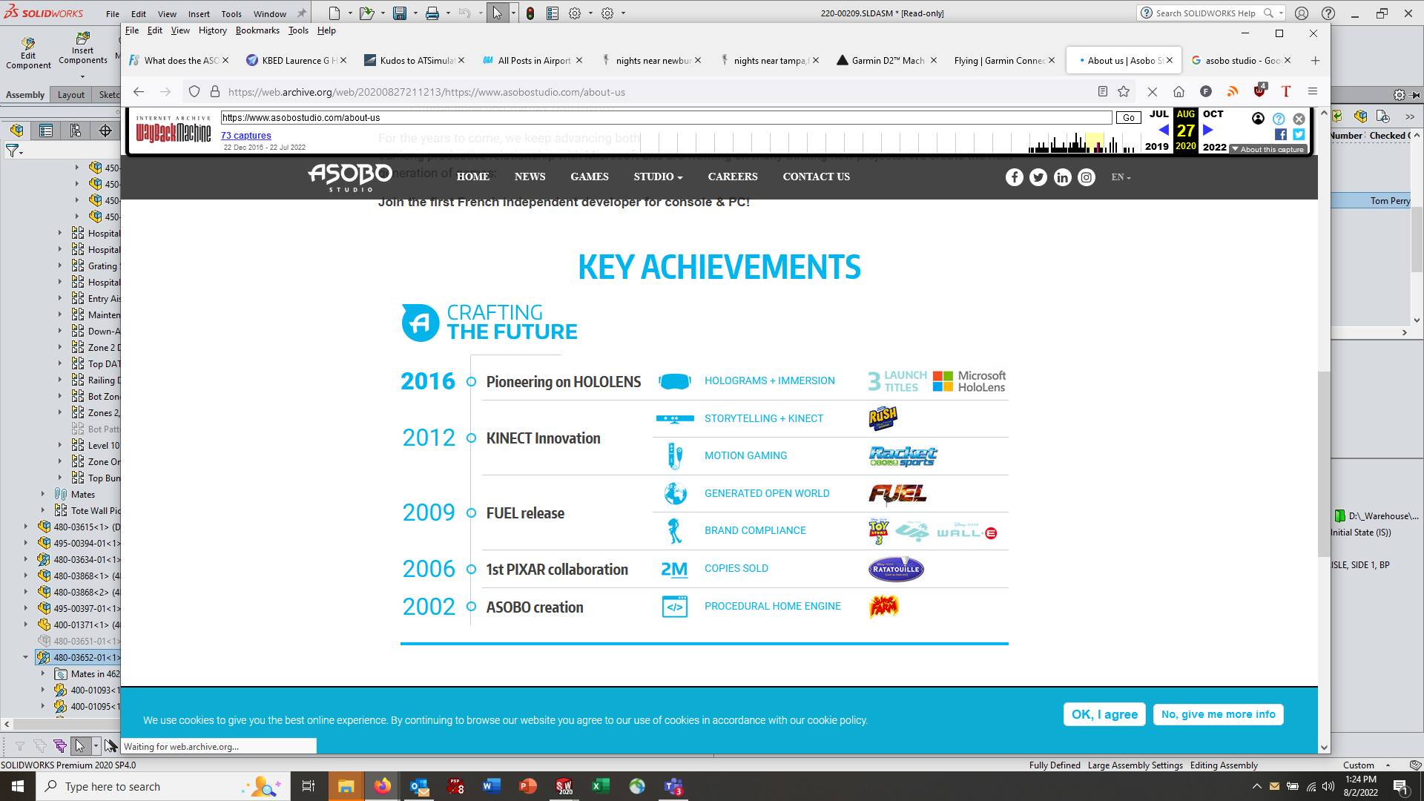Click the Firefox bookmark star icon
The image size is (1424, 801).
(x=1124, y=92)
